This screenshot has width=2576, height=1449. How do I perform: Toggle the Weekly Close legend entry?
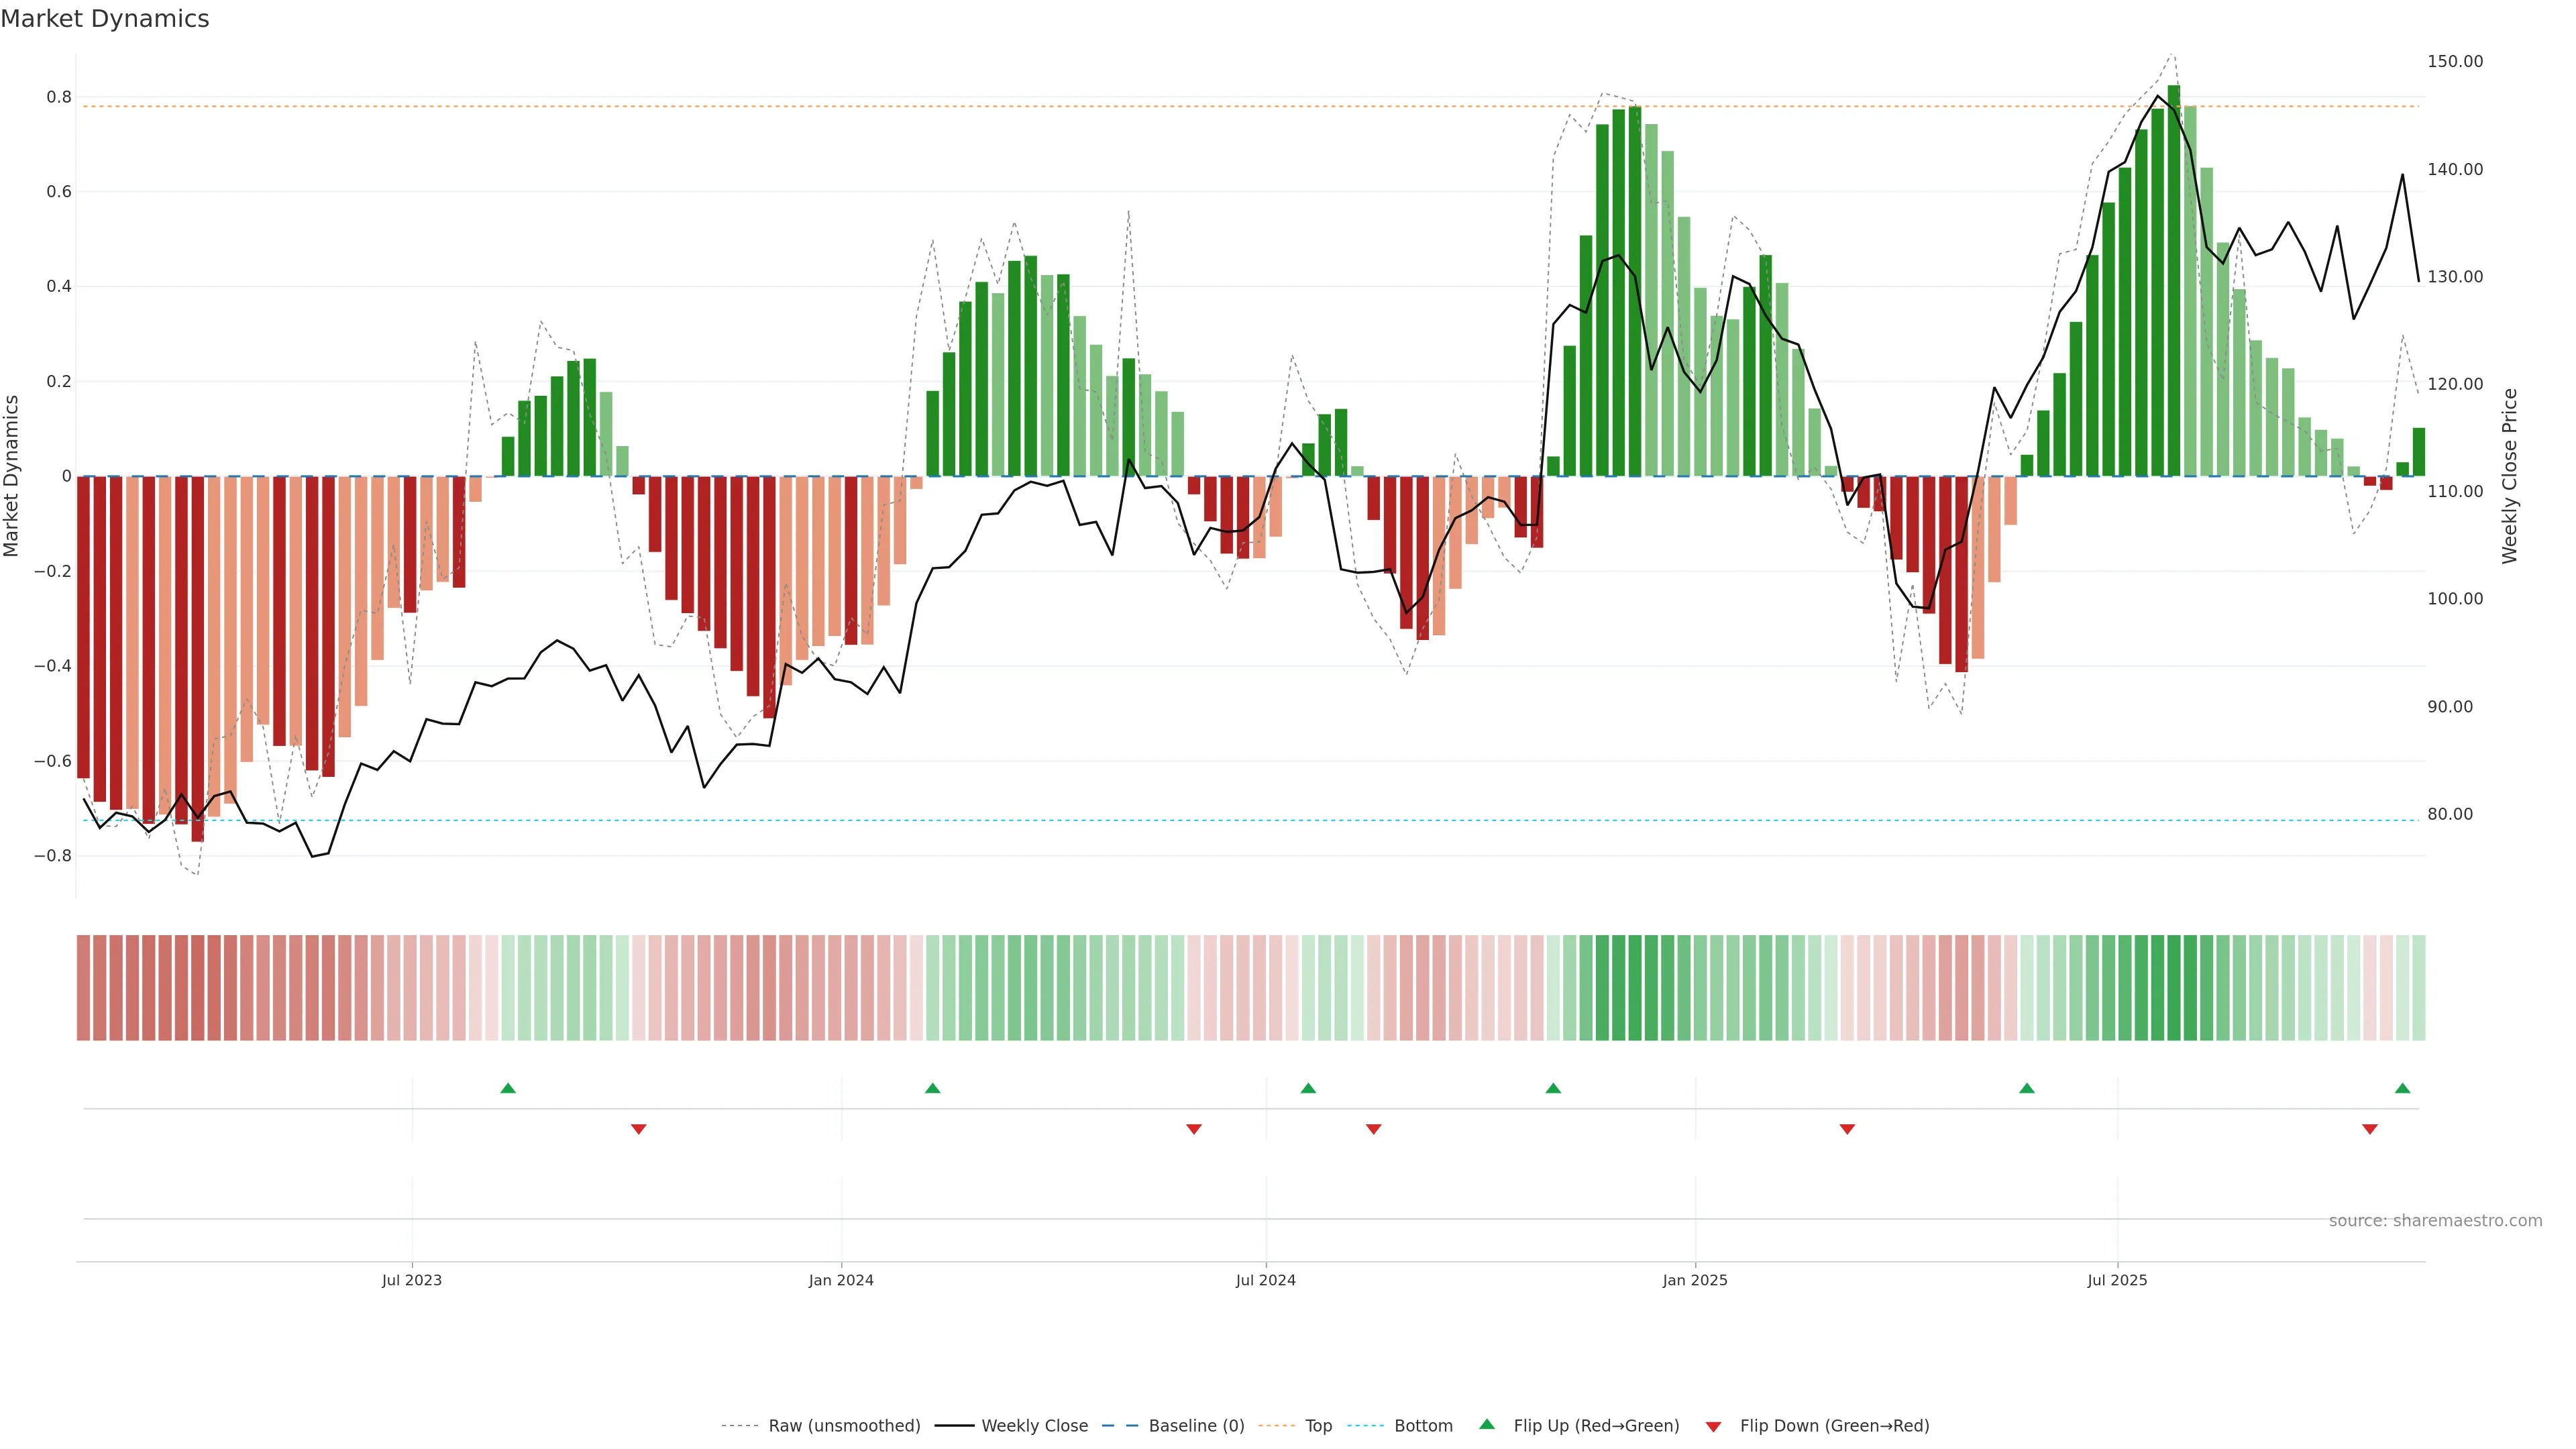[1034, 1426]
